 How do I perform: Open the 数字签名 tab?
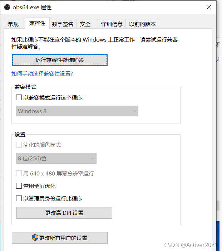click(63, 24)
